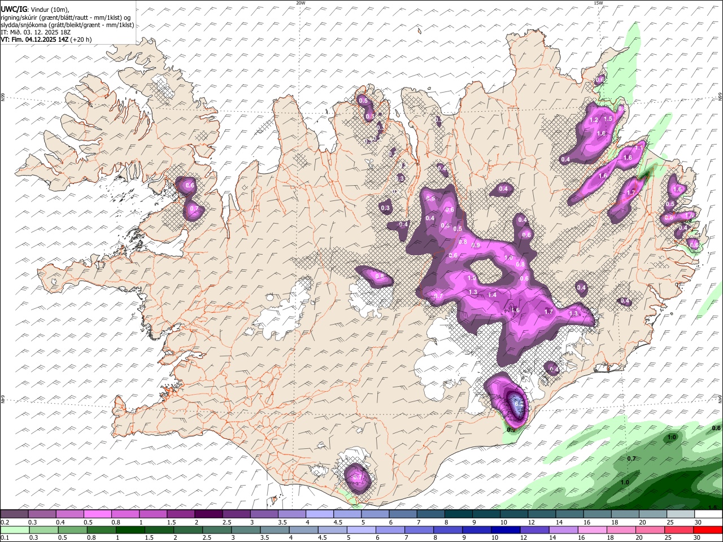The image size is (723, 542).
Task: Click the light lavender upper swatch between 4 and 4.5
Action: [319, 514]
